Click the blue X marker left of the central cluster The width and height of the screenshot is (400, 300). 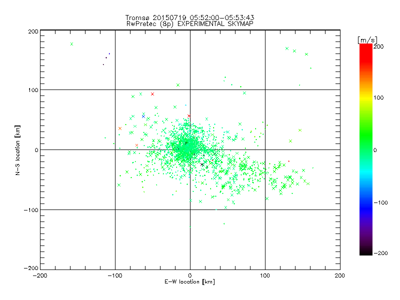[x=143, y=116]
